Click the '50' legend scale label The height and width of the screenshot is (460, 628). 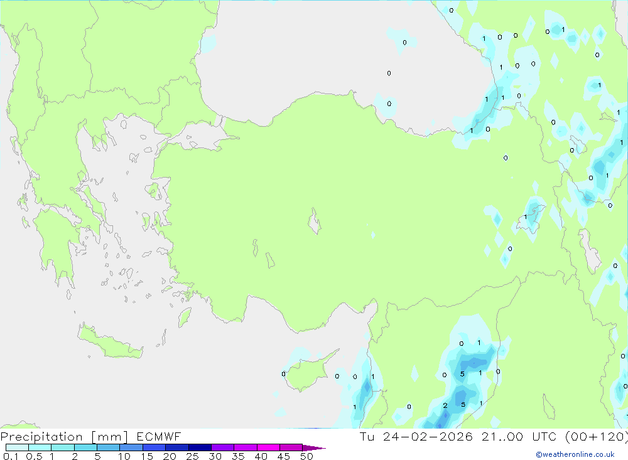click(307, 456)
